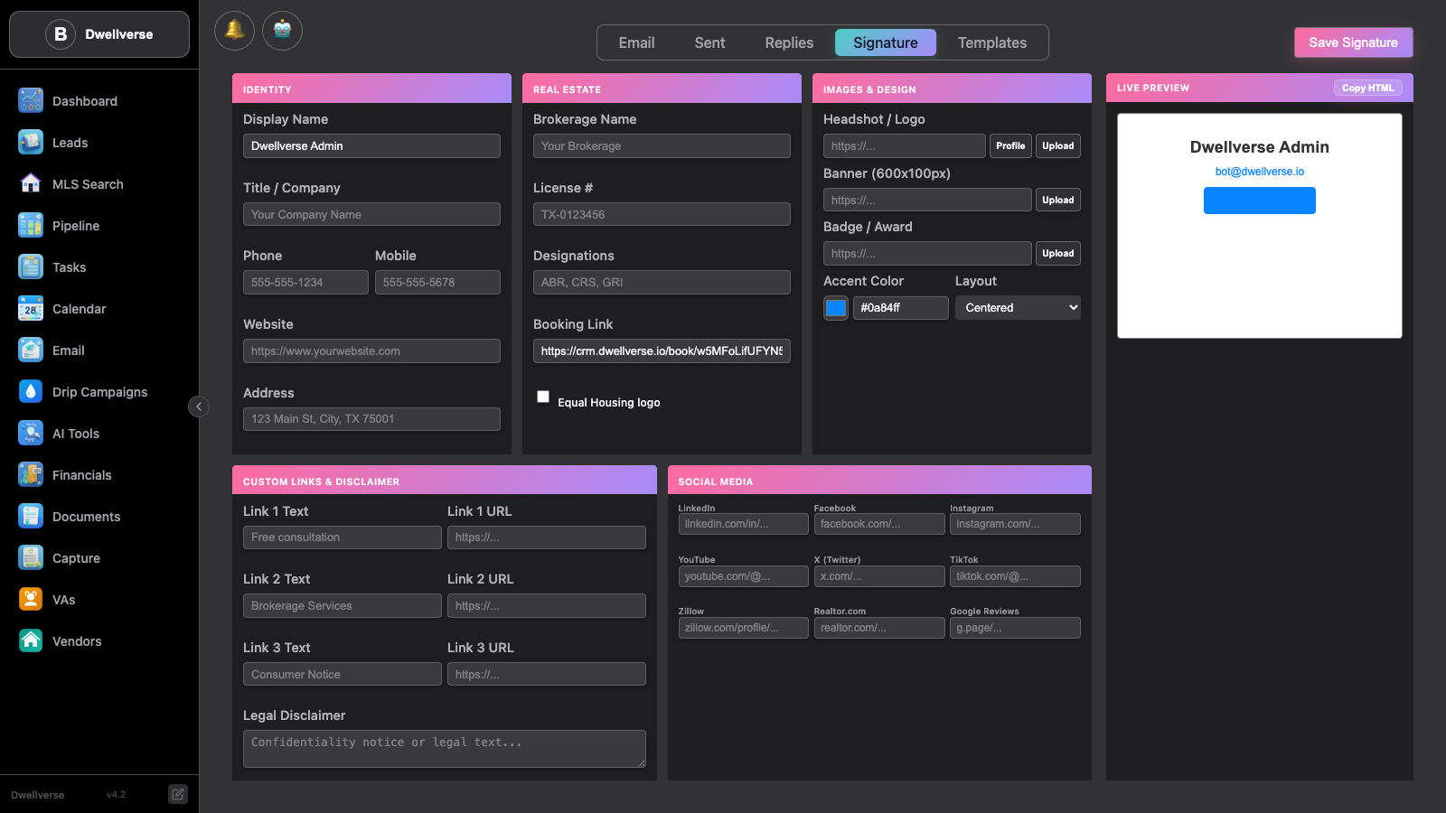Viewport: 1446px width, 813px height.
Task: Click the MLS Search house icon
Action: click(31, 184)
